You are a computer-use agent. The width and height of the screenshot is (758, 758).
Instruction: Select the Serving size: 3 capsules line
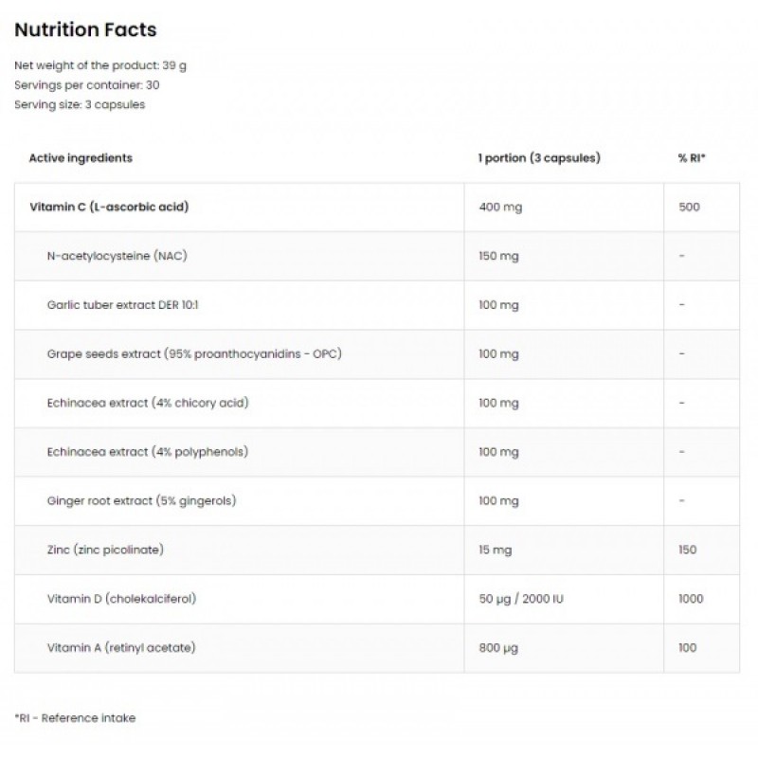click(x=80, y=104)
